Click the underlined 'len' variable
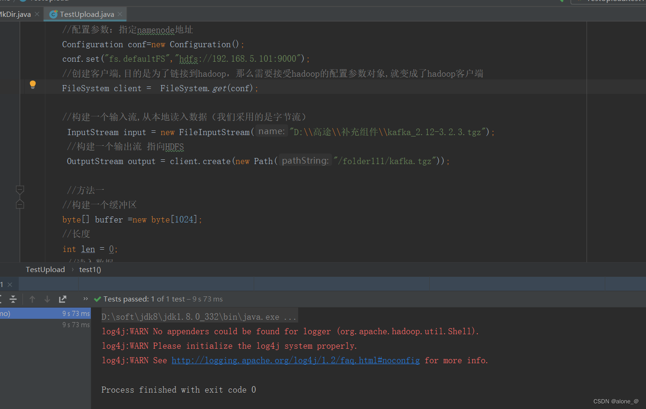Screen dimensions: 646x409 (x=88, y=249)
